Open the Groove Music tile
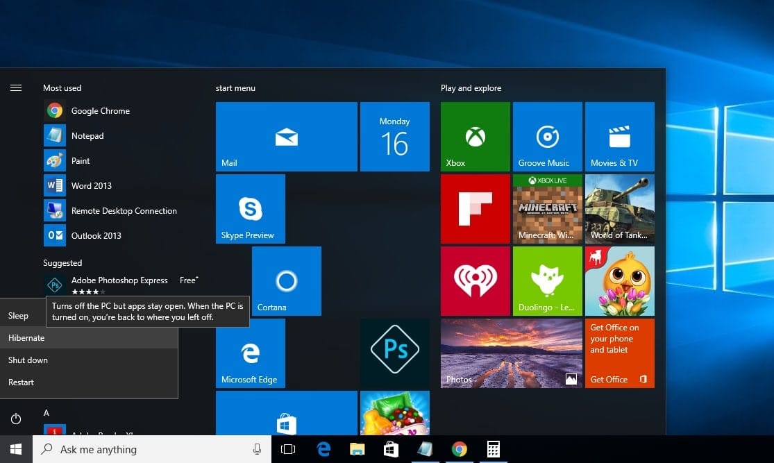This screenshot has width=774, height=463. click(548, 137)
